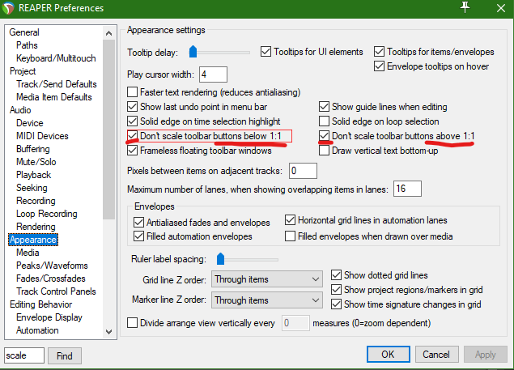Toggle Show guide lines when editing

324,107
